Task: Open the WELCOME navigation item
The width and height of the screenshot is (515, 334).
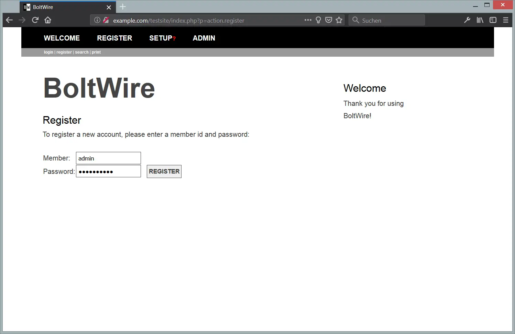Action: (x=62, y=38)
